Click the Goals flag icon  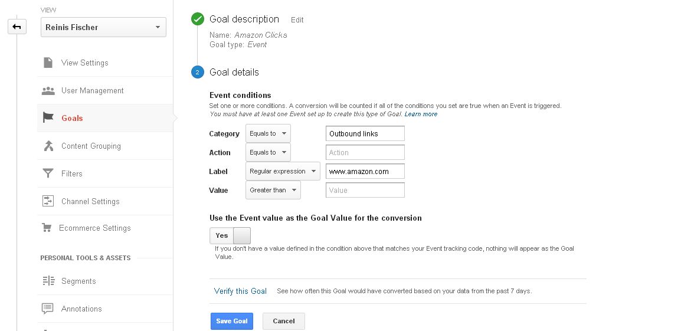(x=48, y=118)
